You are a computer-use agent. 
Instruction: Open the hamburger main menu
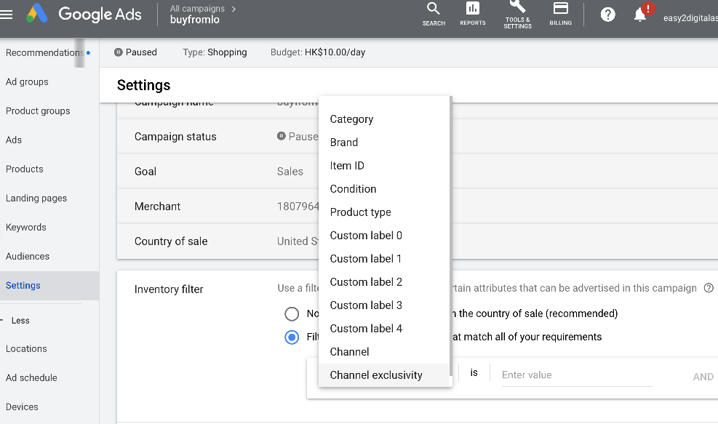[7, 15]
